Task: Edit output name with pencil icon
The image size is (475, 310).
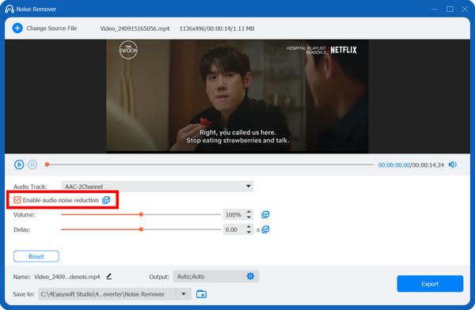Action: 109,276
